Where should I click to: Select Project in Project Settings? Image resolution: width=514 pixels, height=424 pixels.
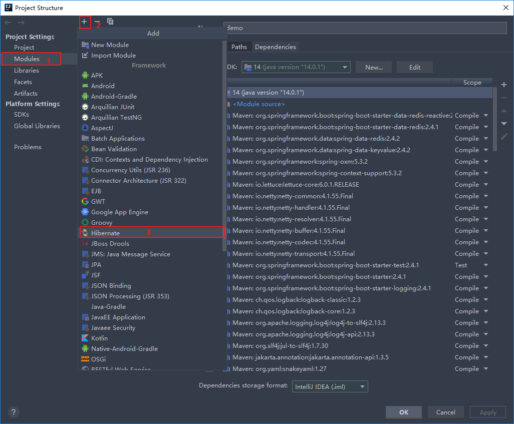coord(24,48)
